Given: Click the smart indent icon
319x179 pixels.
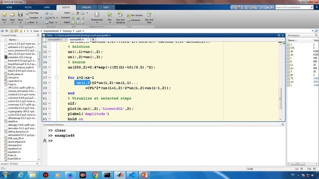Looking at the screenshot, I should click(x=73, y=22).
